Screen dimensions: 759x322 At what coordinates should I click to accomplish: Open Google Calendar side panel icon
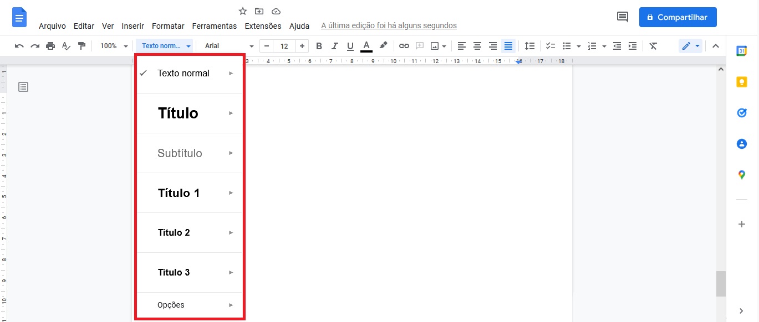tap(742, 51)
